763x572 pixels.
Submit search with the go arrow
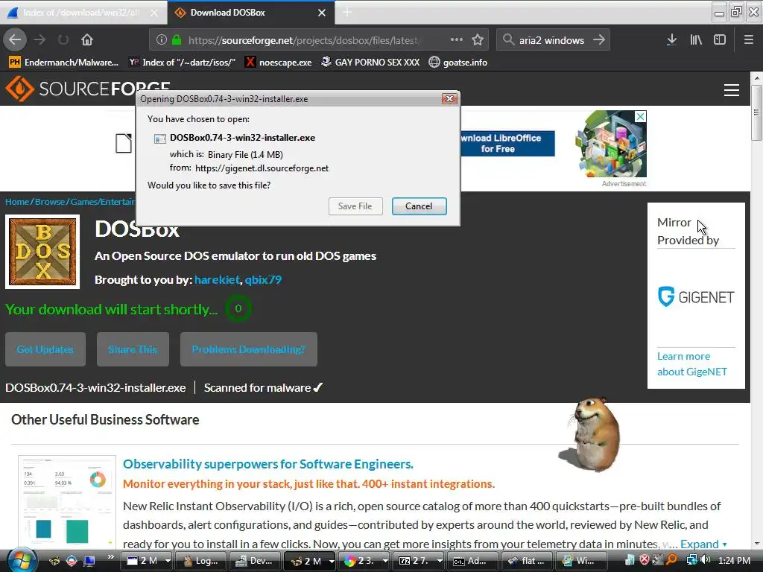tap(599, 40)
